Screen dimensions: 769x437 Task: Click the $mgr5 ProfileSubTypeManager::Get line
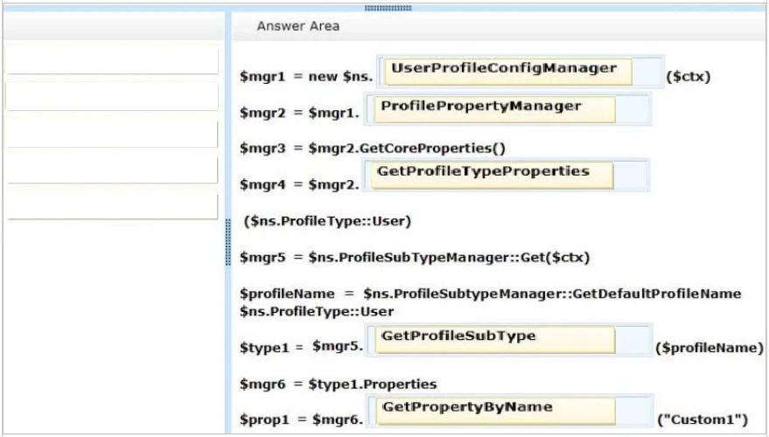[415, 258]
